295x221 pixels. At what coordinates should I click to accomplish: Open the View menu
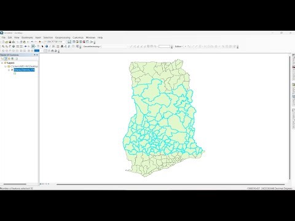click(17, 37)
